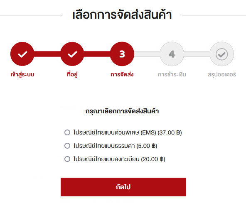Click the grey progress bar between steps 3 and 4

tap(147, 54)
